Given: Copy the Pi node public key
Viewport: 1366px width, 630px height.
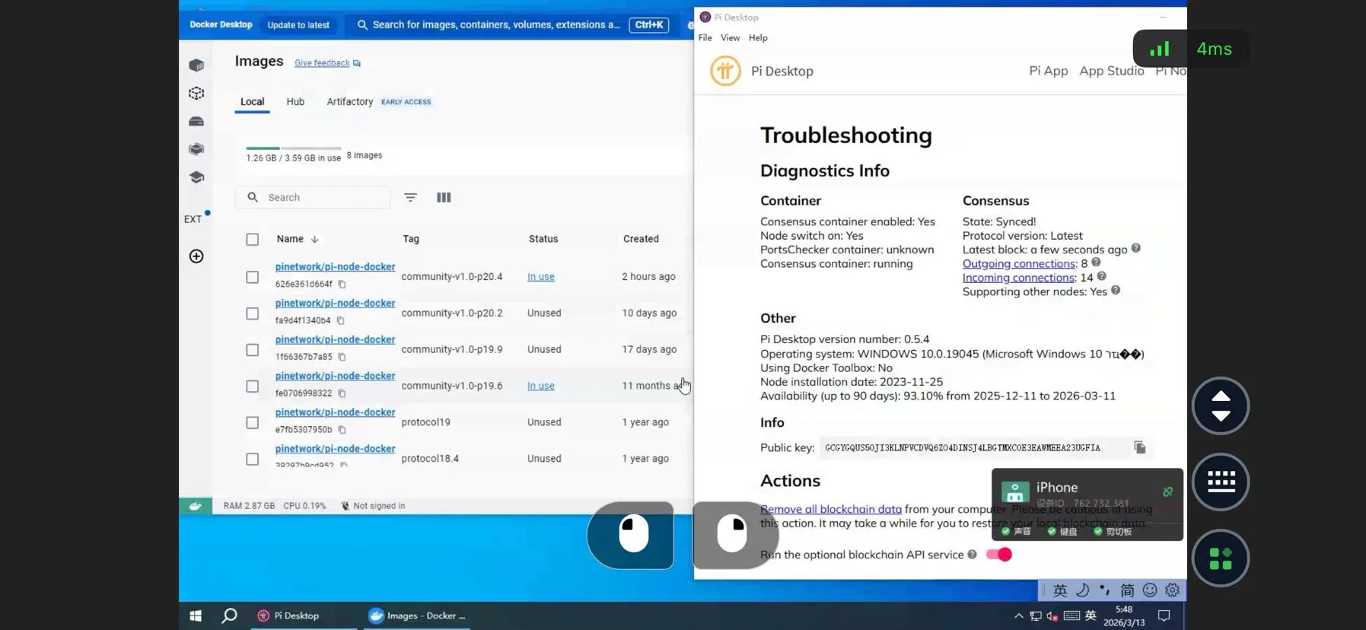Looking at the screenshot, I should click(x=1139, y=447).
